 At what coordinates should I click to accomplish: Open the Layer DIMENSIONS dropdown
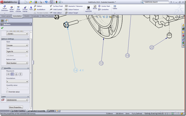coord(17,100)
